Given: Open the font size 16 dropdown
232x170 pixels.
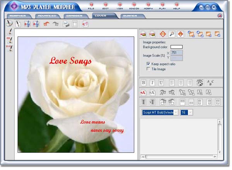Looking at the screenshot, I should 190,113.
